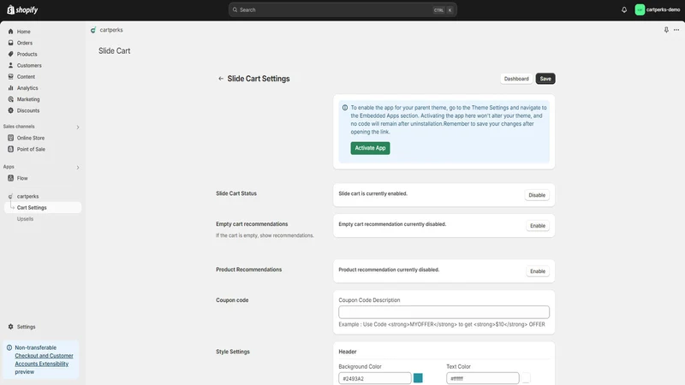The image size is (685, 385).
Task: Click the Shopify logo
Action: tap(23, 9)
